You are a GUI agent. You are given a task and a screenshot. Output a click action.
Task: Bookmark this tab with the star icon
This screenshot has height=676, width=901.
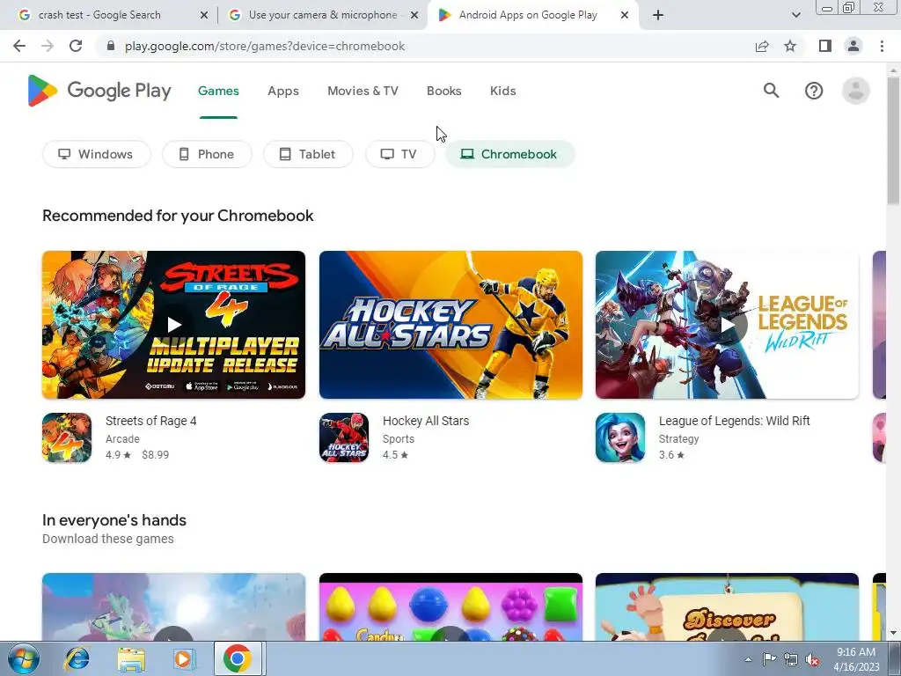click(x=790, y=46)
